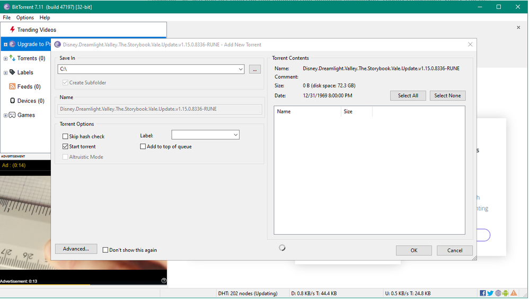Viewport: 530px width, 299px height.
Task: Click the help question mark on advertisement
Action: 164,280
